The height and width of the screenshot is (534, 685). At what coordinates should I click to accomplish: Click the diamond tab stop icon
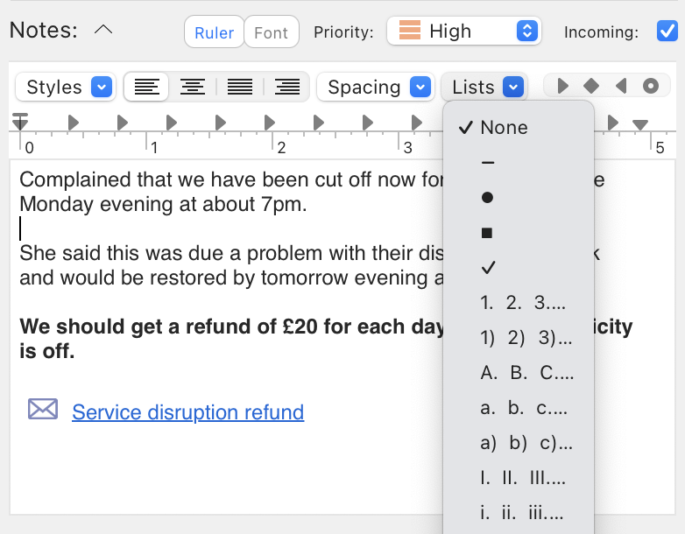[x=591, y=87]
